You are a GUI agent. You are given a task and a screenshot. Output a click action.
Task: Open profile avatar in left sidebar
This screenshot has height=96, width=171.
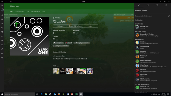coord(2,10)
